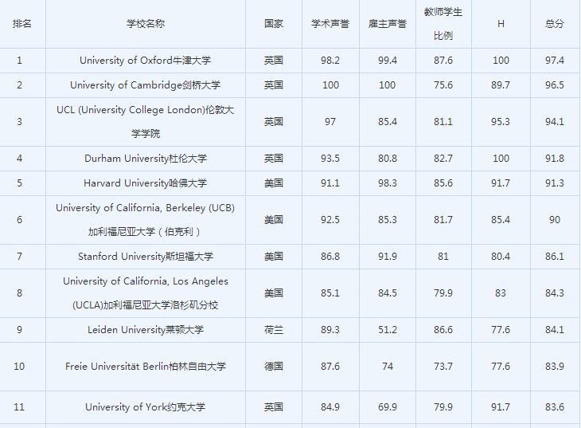Select Freie Universität Berlin柏林自由大学 cell
Image resolution: width=581 pixels, height=428 pixels.
pyautogui.click(x=145, y=367)
